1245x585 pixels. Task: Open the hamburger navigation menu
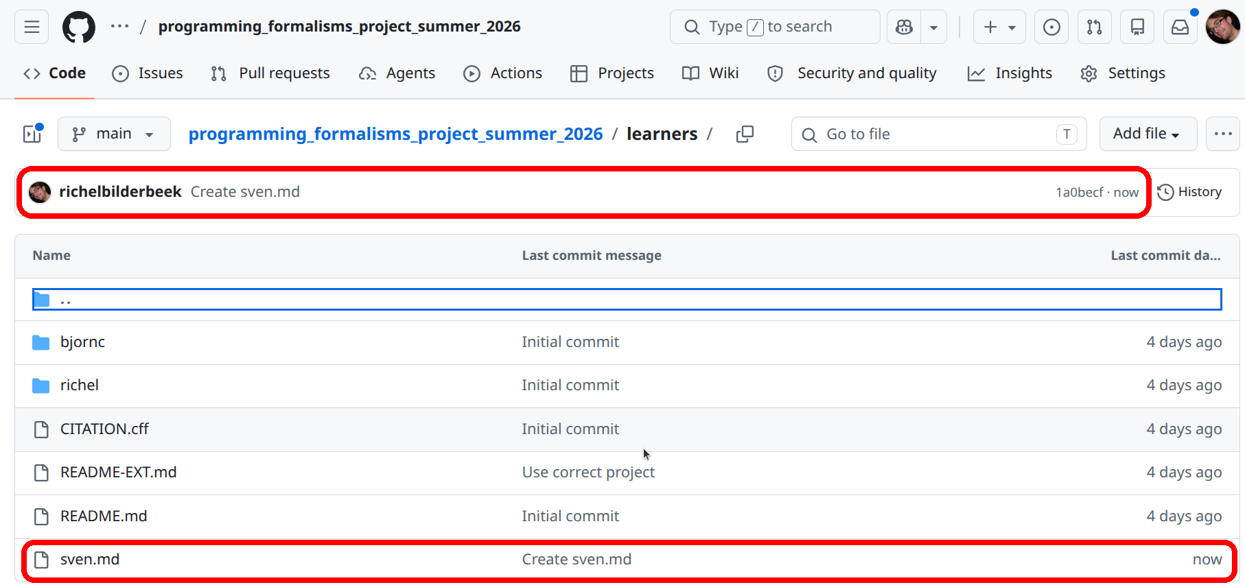click(x=32, y=27)
